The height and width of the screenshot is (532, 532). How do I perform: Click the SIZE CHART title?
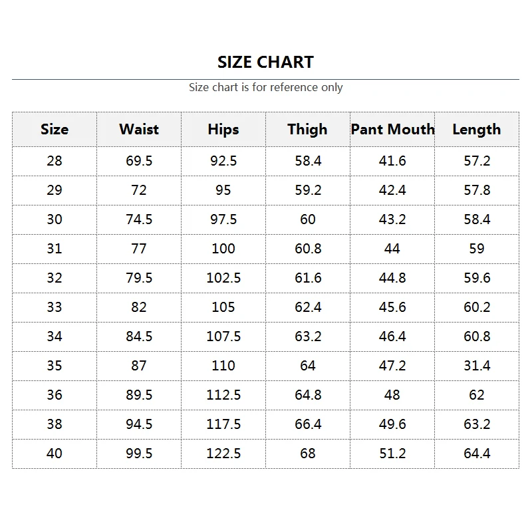[265, 63]
